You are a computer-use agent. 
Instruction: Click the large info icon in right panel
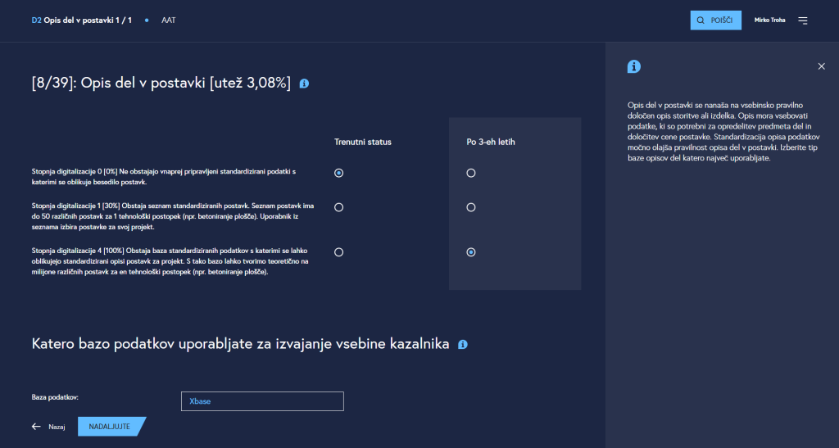point(633,67)
